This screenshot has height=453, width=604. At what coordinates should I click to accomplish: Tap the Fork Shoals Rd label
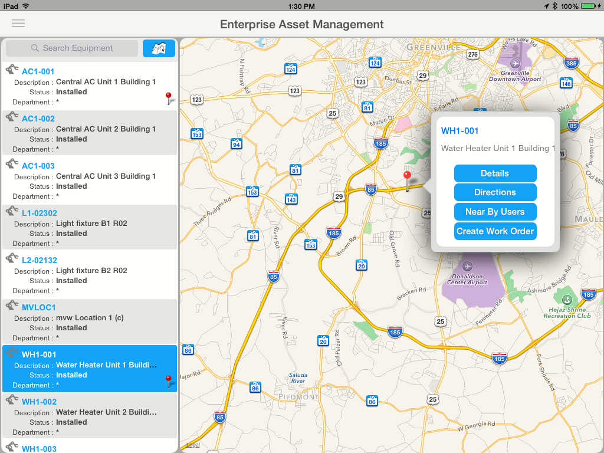[546, 373]
